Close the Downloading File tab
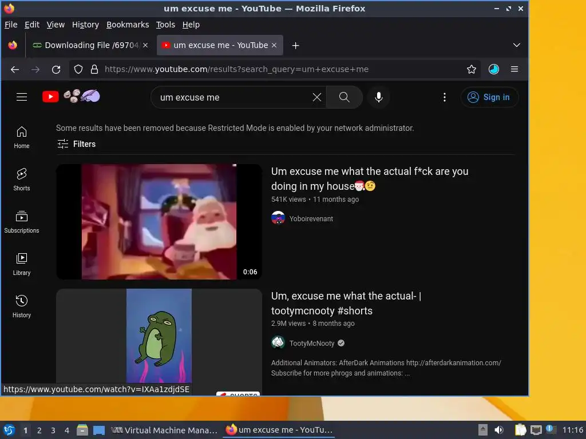 tap(145, 45)
